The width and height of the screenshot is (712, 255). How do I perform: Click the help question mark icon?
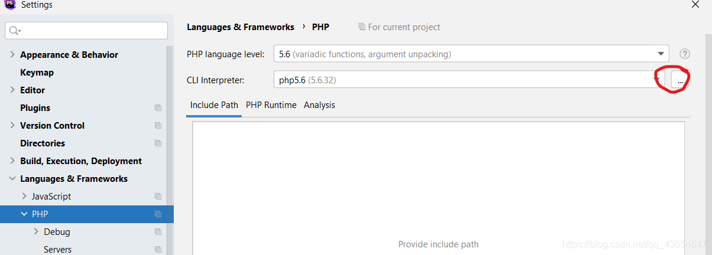pyautogui.click(x=685, y=54)
